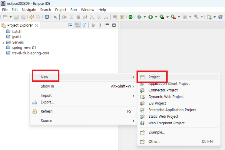Image resolution: width=225 pixels, height=150 pixels.
Task: Click the Run External Tools icon
Action: pyautogui.click(x=173, y=17)
